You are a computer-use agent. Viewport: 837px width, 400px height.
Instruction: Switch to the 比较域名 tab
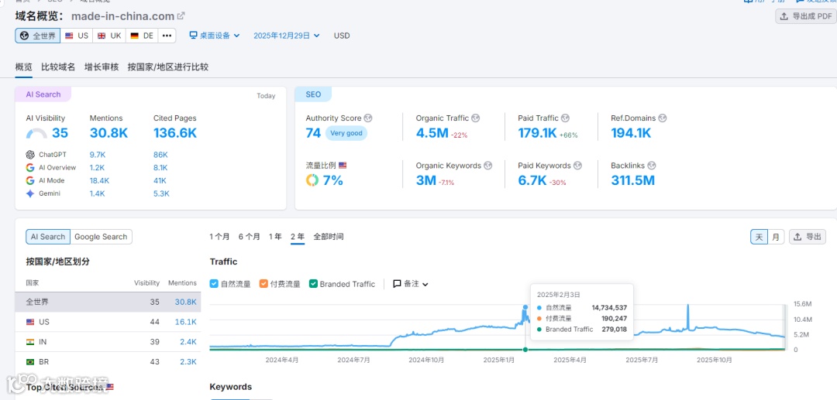click(58, 67)
